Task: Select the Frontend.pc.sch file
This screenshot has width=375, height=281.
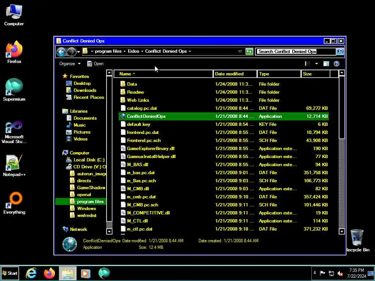Action: click(x=224, y=140)
